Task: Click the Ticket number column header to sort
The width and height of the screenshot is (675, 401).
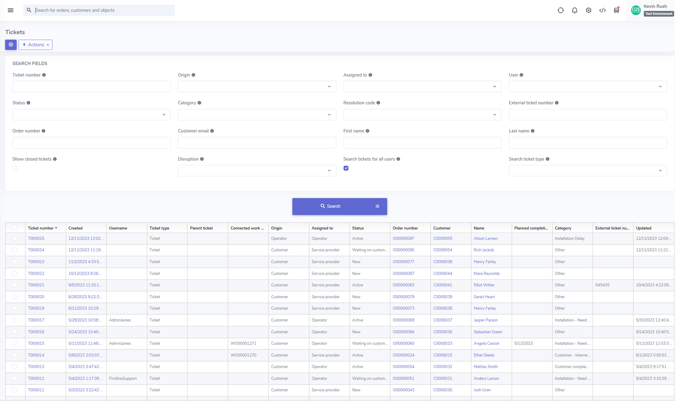Action: (41, 227)
